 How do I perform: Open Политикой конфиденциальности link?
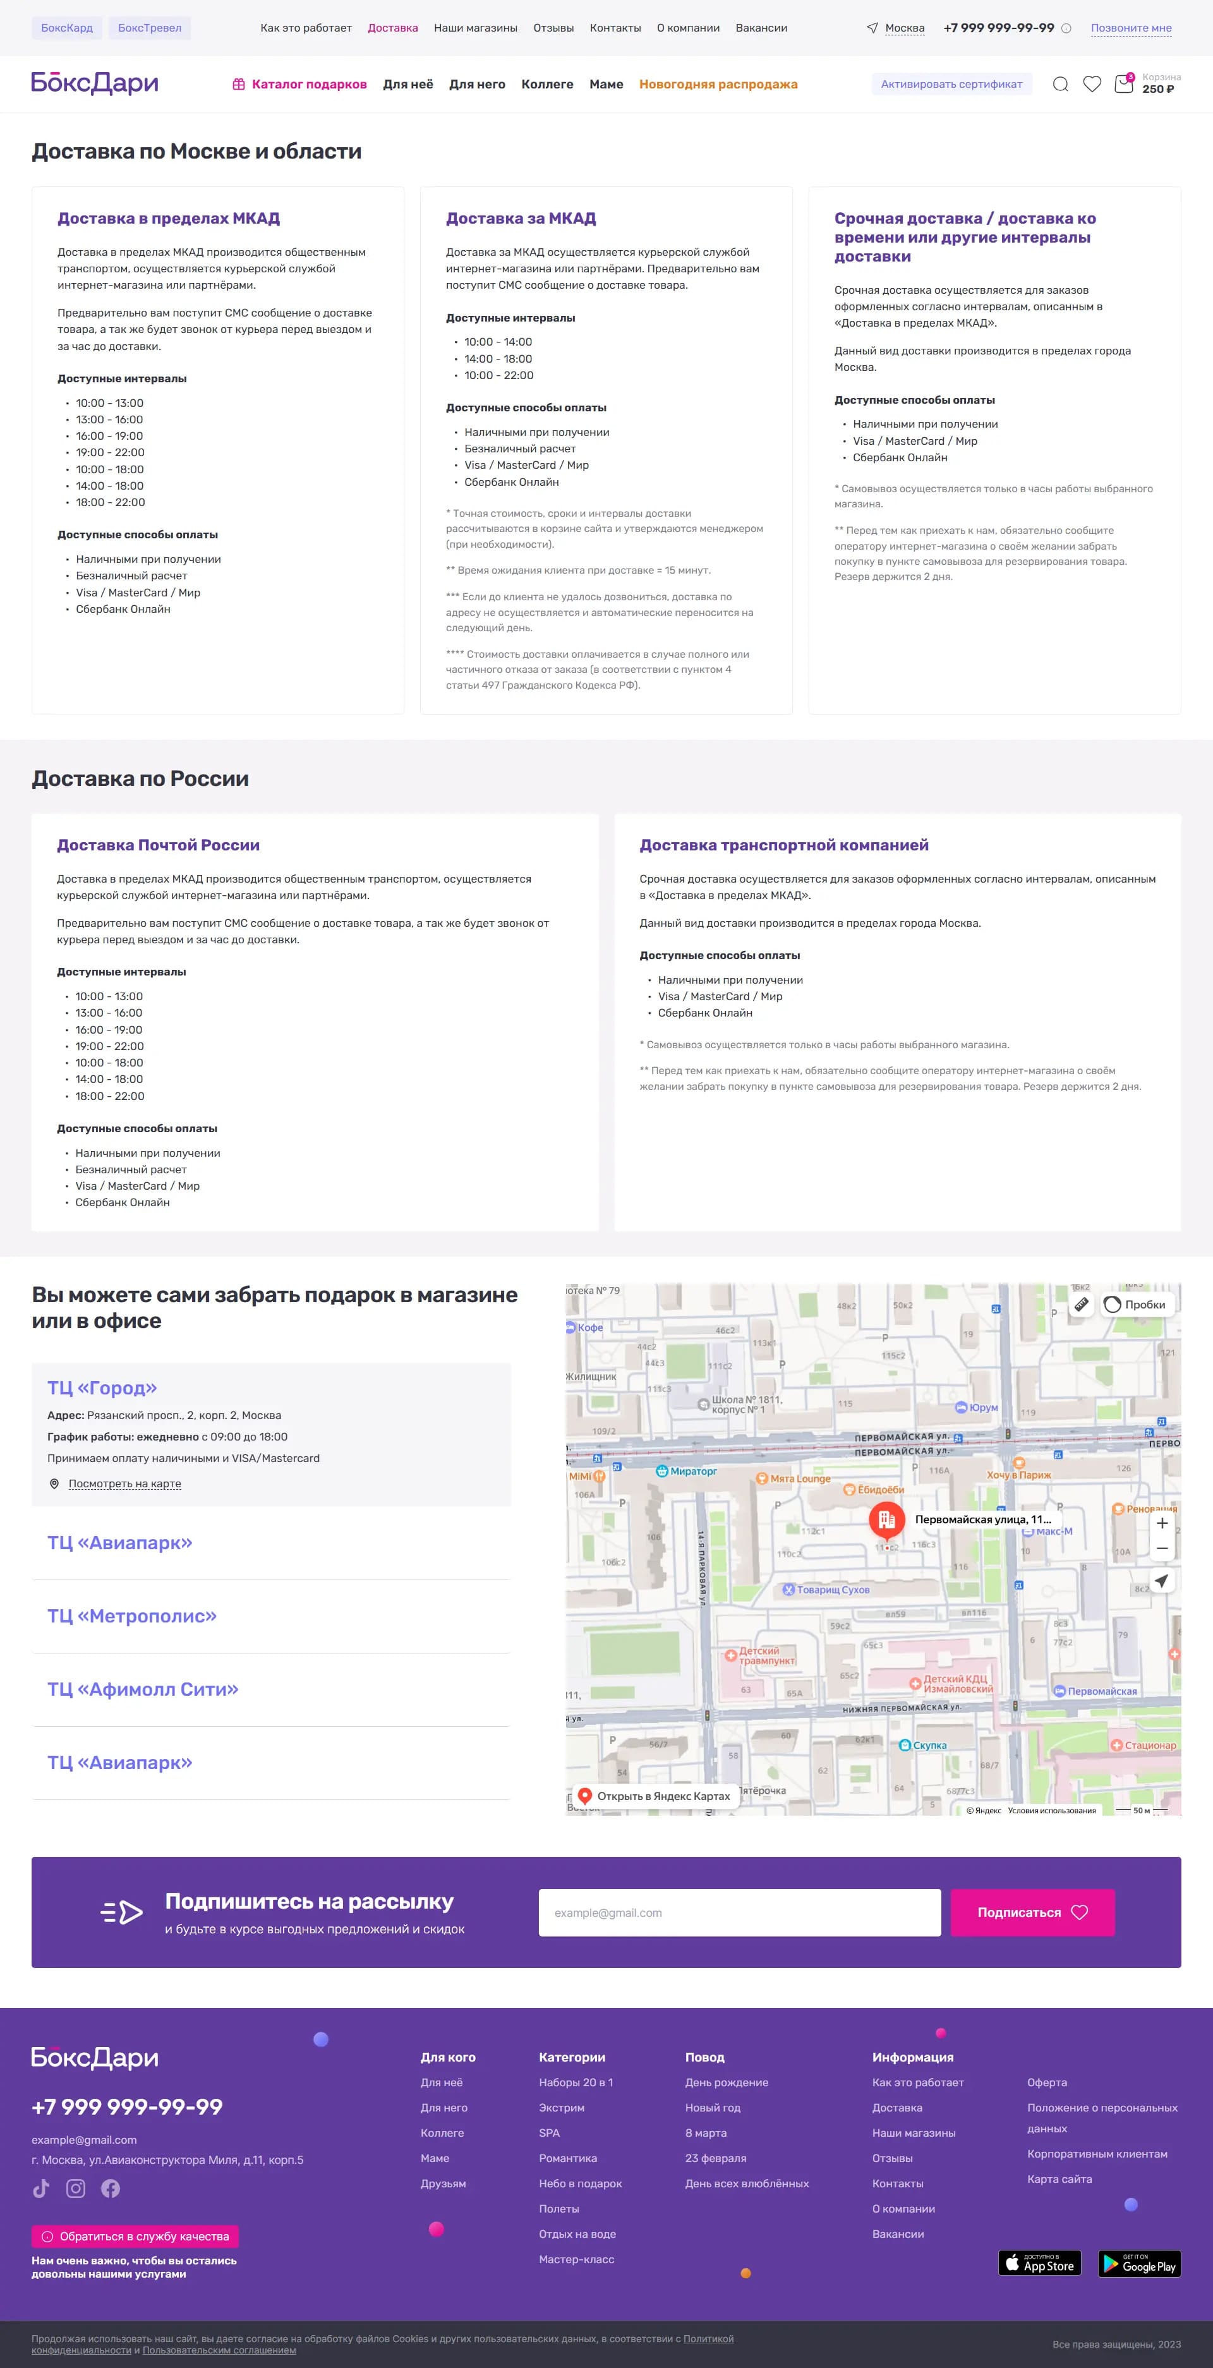pos(708,2338)
